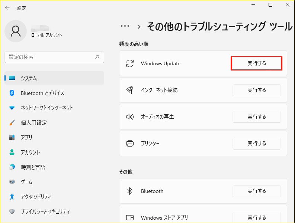Screen dimensions: 295x223
Task: Run the Bluetooth troubleshooter
Action: click(x=257, y=191)
